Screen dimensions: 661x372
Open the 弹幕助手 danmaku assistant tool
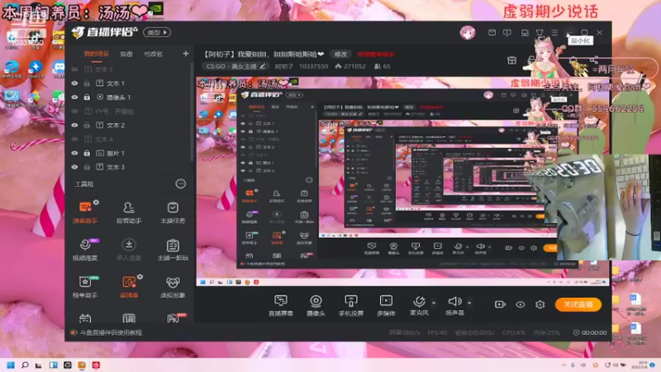coord(85,212)
